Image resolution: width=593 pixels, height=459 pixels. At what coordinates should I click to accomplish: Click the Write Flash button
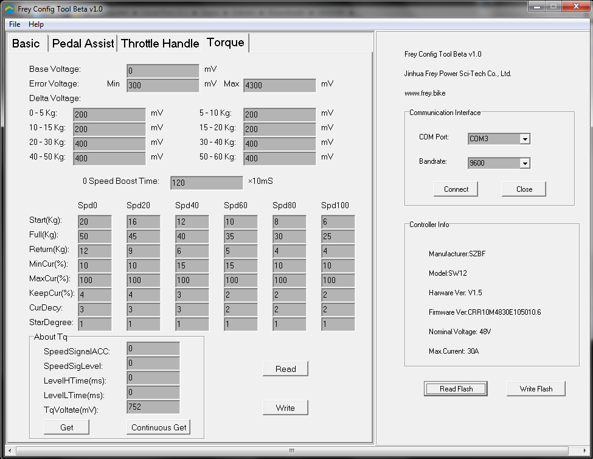click(x=535, y=388)
